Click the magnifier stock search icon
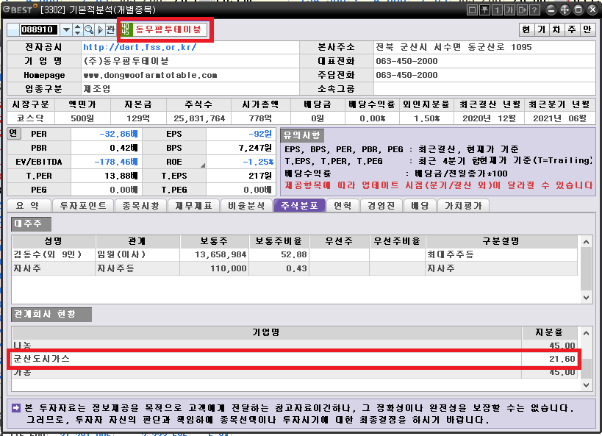 (x=89, y=29)
